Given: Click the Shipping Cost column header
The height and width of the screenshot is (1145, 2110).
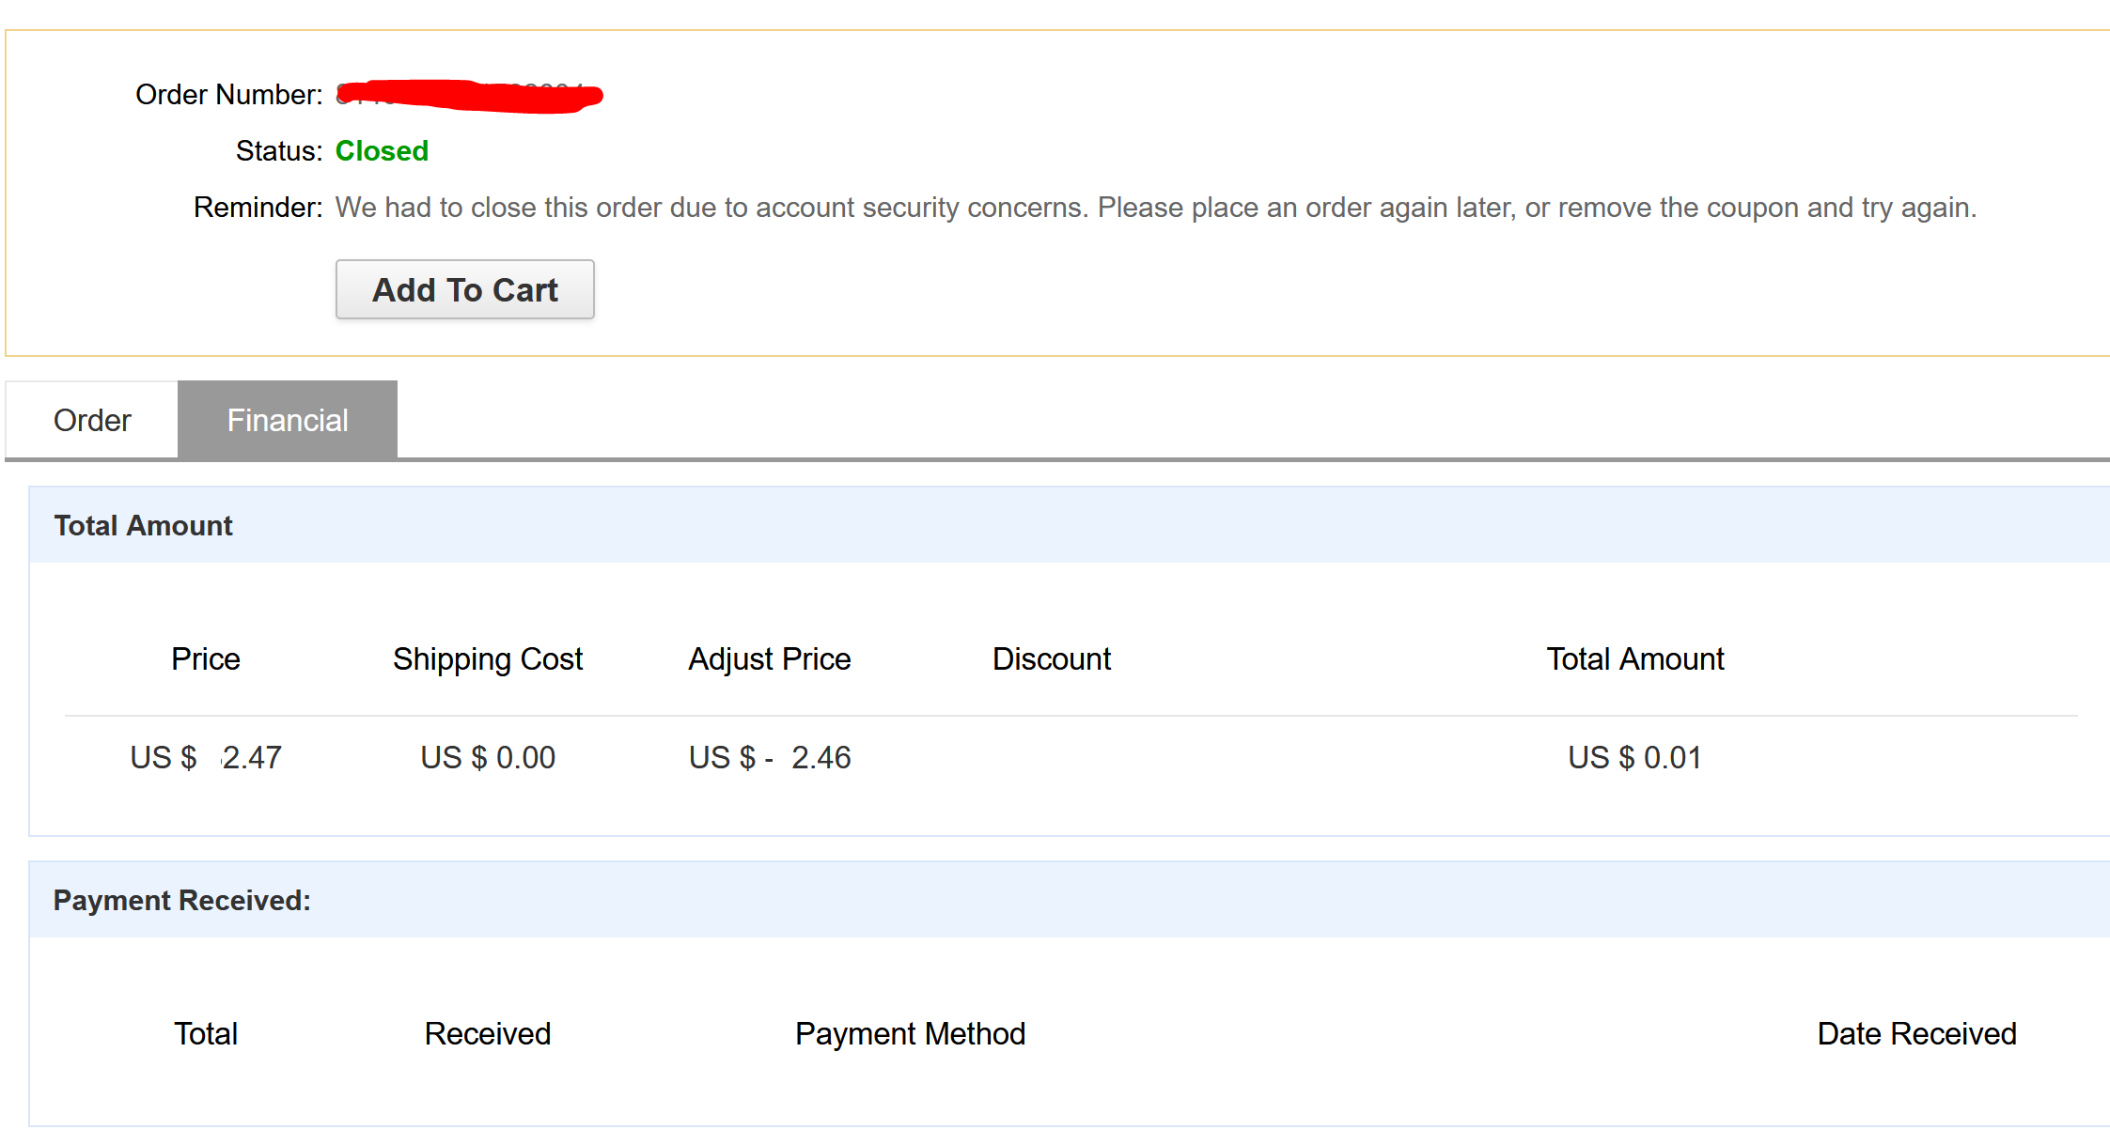Looking at the screenshot, I should coord(488,658).
